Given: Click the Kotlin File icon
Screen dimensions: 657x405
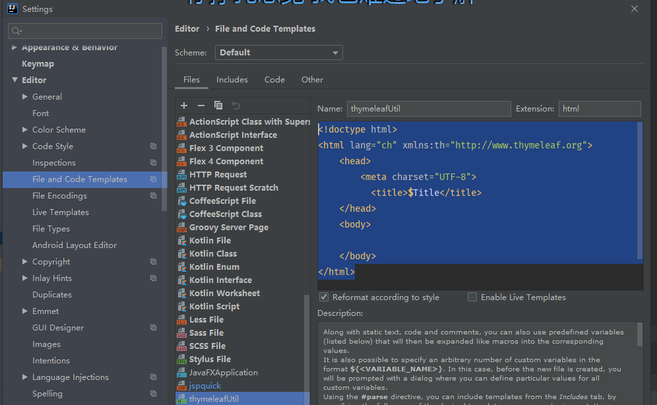Looking at the screenshot, I should (181, 241).
